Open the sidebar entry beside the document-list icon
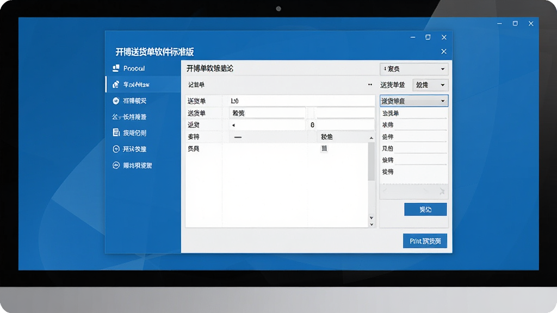 [135, 133]
